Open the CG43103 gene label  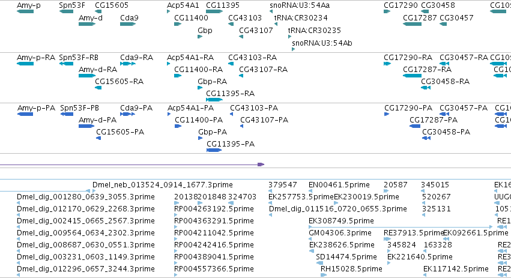click(245, 18)
